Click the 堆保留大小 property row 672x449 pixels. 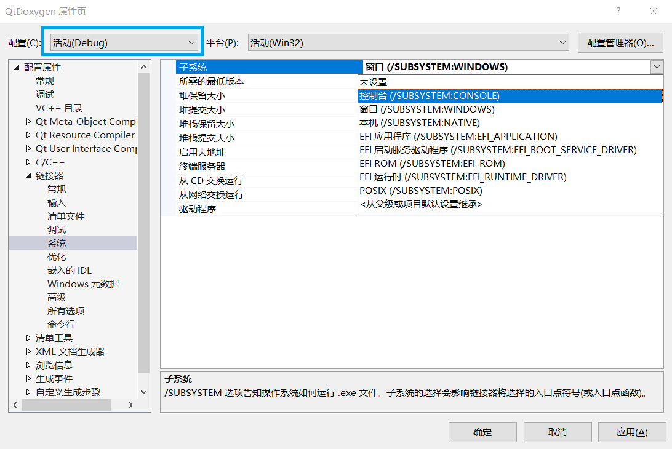click(x=203, y=95)
